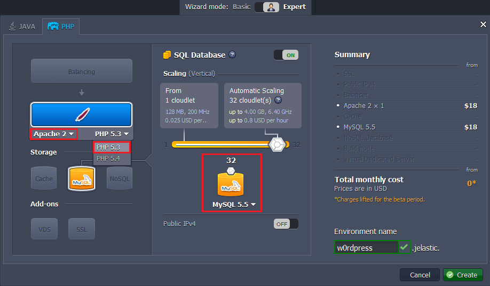Click the Automatic Scaling help icon
The height and width of the screenshot is (286, 490).
click(278, 100)
